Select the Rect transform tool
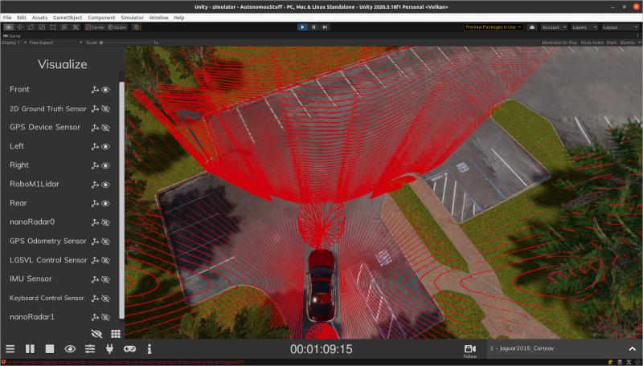 pos(53,27)
